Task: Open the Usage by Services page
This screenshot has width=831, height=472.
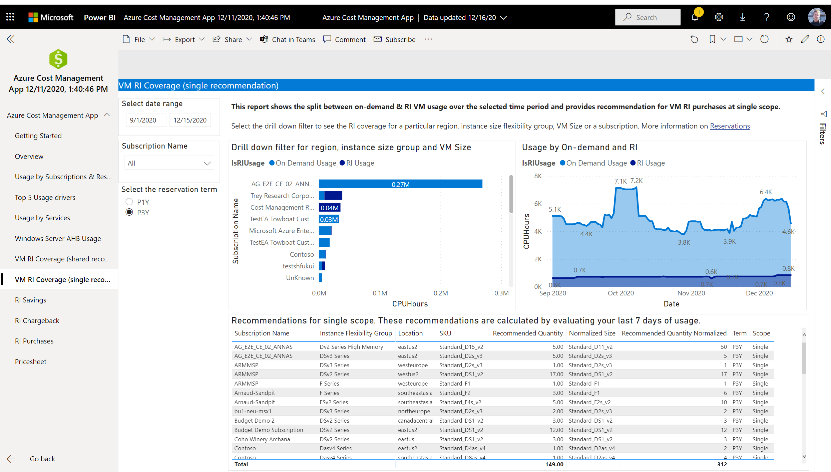Action: (42, 218)
